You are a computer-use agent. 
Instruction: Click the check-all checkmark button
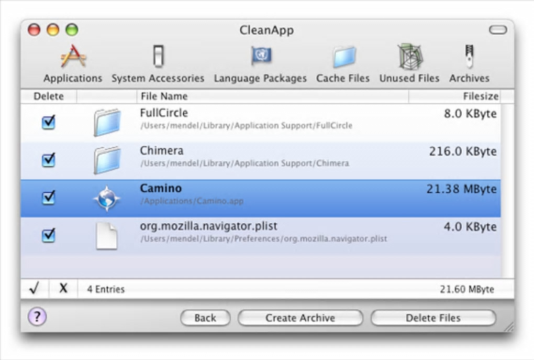(35, 289)
